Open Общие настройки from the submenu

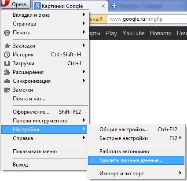tap(136, 129)
